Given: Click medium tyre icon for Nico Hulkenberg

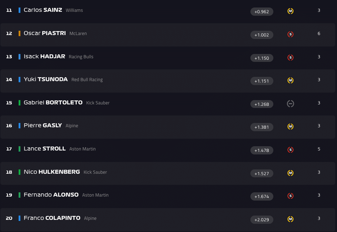Looking at the screenshot, I should click(290, 173).
